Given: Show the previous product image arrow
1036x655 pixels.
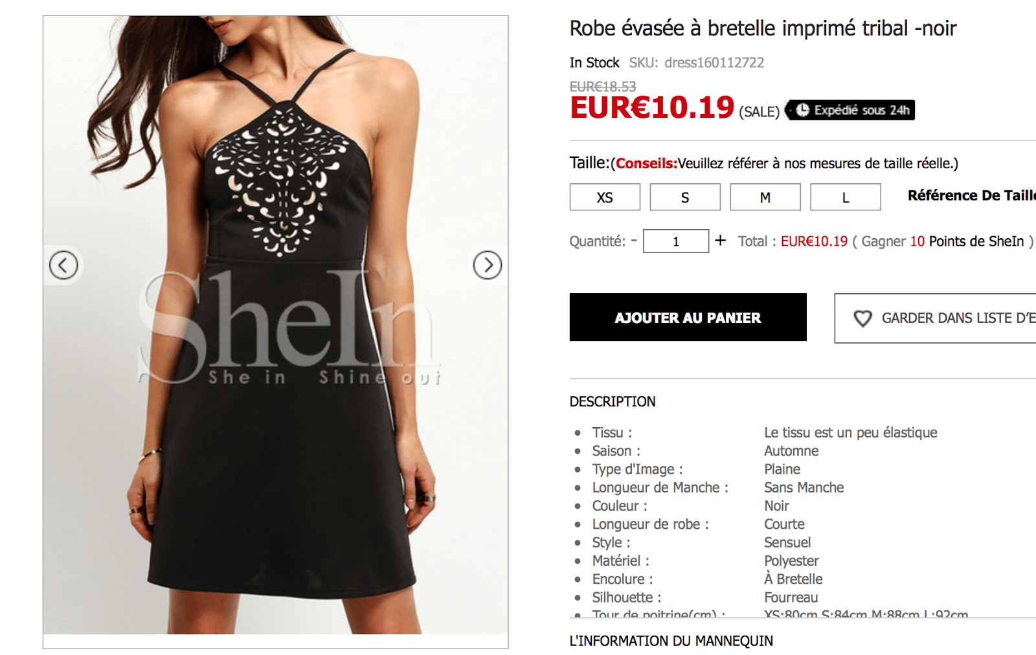Looking at the screenshot, I should 63,265.
